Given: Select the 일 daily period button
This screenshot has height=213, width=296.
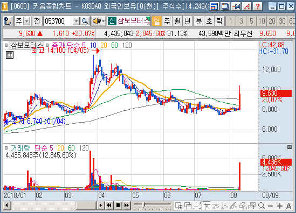Looking at the screenshot, I should (x=157, y=21).
